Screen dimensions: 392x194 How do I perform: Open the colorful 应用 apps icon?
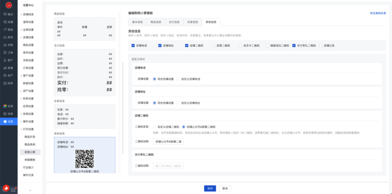[x=5, y=106]
